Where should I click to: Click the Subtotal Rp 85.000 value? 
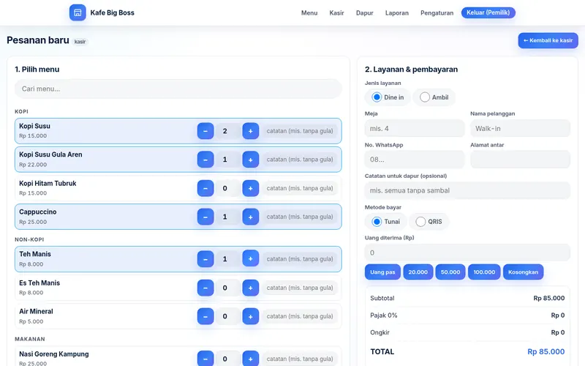click(549, 298)
